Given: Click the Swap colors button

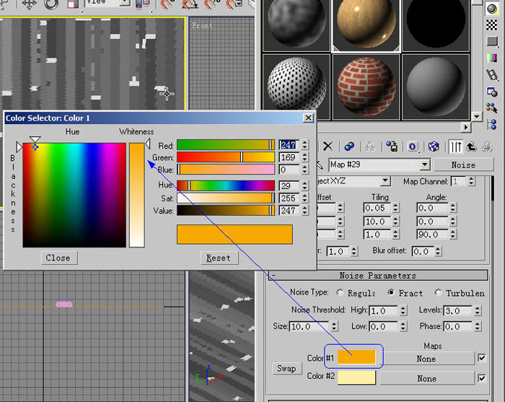Looking at the screenshot, I should pos(286,368).
